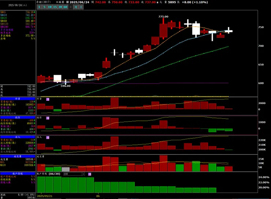Viewport: 271px width, 199px height.
Task: Click the 高 750.00 high price in header
Action: point(115,2)
